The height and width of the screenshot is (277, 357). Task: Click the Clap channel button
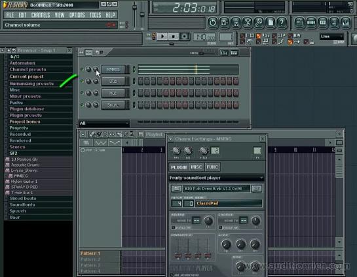coord(113,81)
